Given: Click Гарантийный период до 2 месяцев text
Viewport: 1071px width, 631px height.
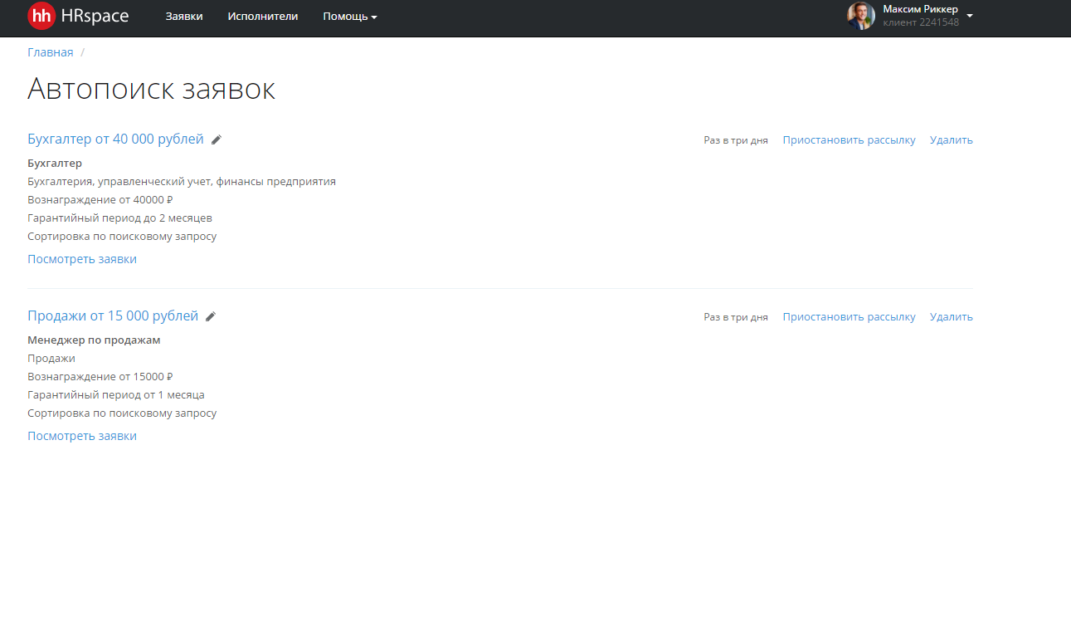Looking at the screenshot, I should click(119, 218).
